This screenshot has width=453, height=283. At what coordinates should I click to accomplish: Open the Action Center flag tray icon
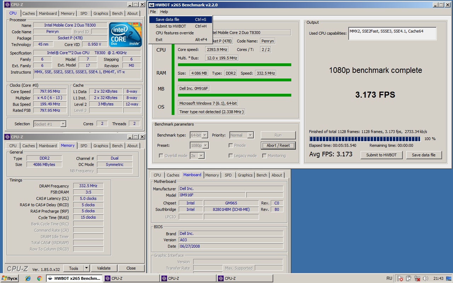(400, 278)
